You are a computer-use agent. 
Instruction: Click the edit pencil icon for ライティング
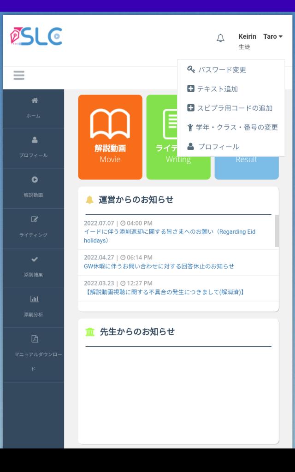click(x=35, y=219)
